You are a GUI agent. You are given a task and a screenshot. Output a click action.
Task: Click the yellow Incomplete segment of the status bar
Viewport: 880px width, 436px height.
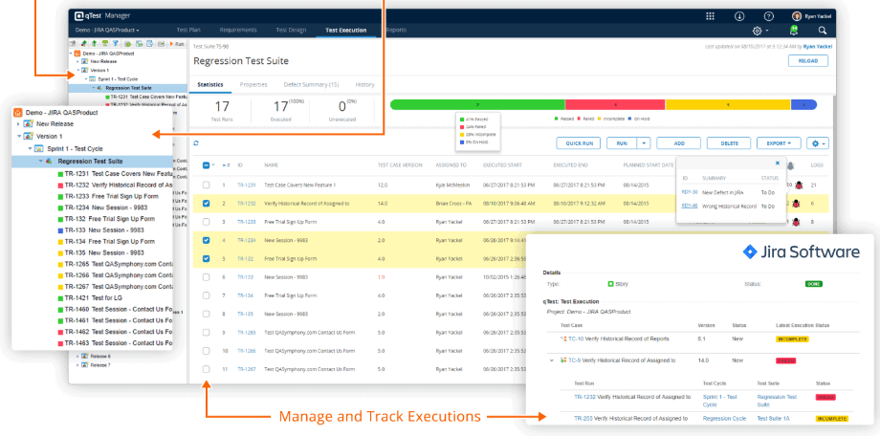[728, 105]
